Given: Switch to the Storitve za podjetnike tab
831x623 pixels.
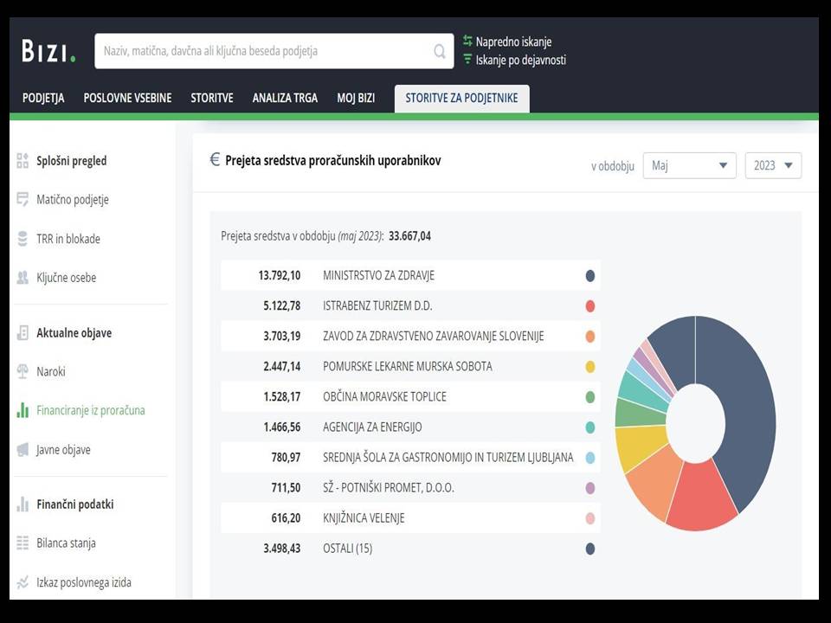Looking at the screenshot, I should point(461,98).
